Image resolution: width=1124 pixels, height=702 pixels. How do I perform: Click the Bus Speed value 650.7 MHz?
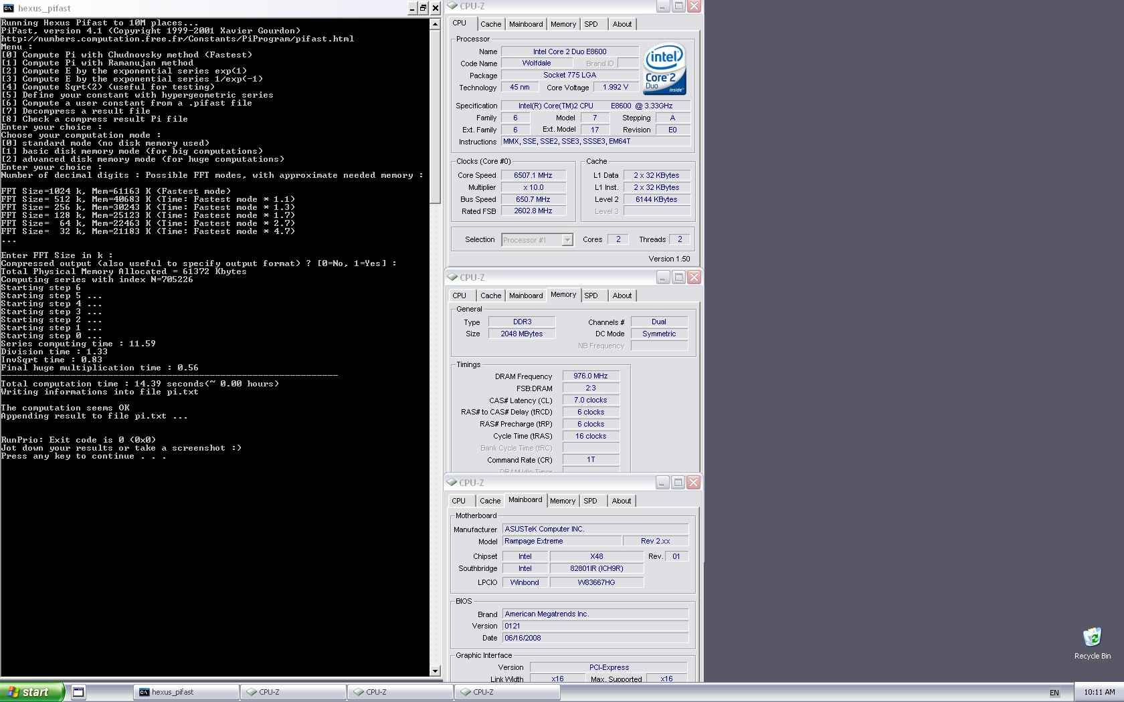[x=533, y=199]
